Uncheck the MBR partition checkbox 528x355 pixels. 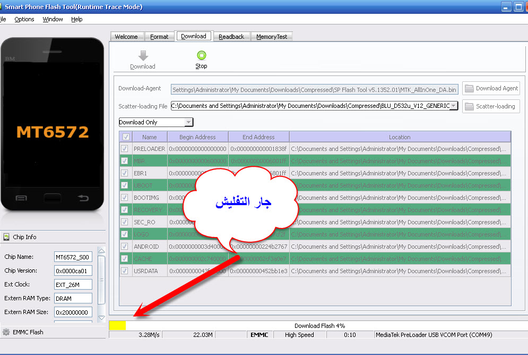tap(125, 161)
